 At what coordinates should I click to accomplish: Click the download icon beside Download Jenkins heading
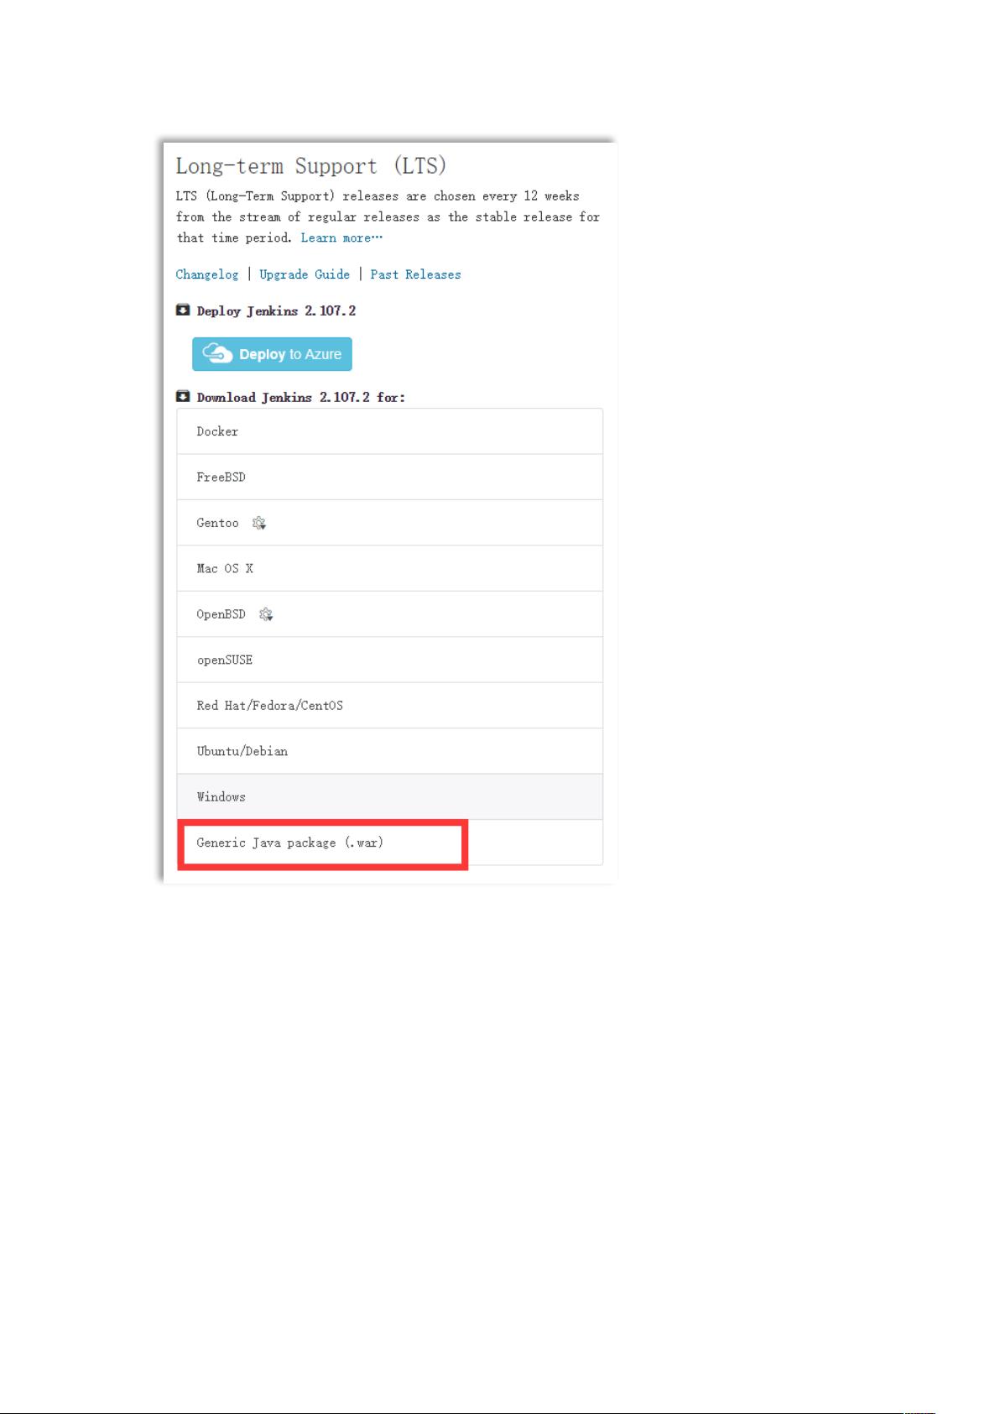pos(183,396)
